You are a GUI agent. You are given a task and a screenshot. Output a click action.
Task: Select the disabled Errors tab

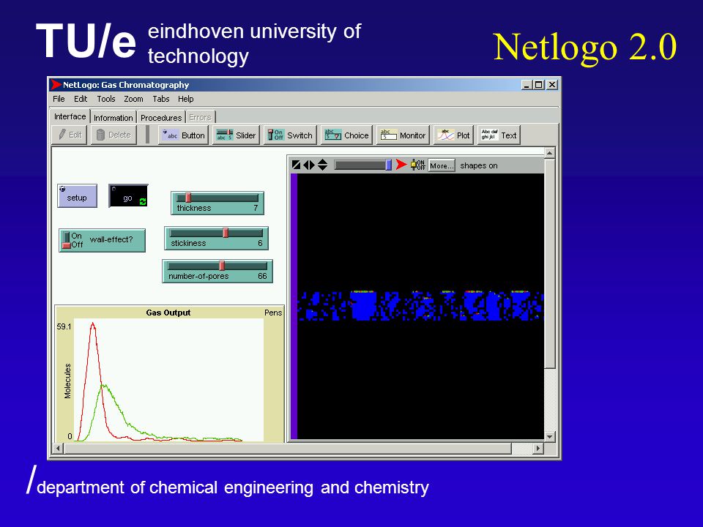tap(200, 117)
